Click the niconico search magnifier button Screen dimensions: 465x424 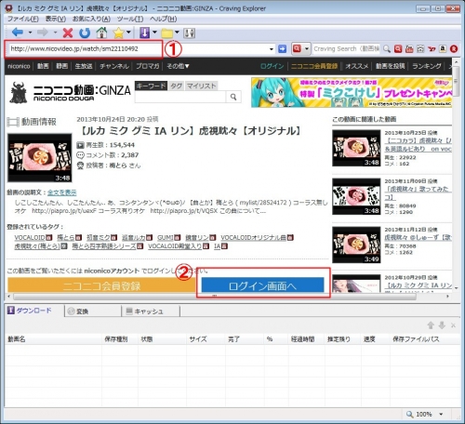233,97
